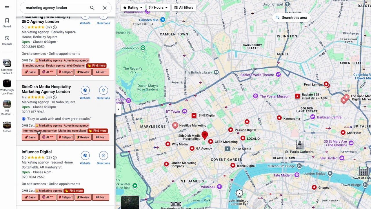
Task: Click the search input field
Action: coord(55,8)
